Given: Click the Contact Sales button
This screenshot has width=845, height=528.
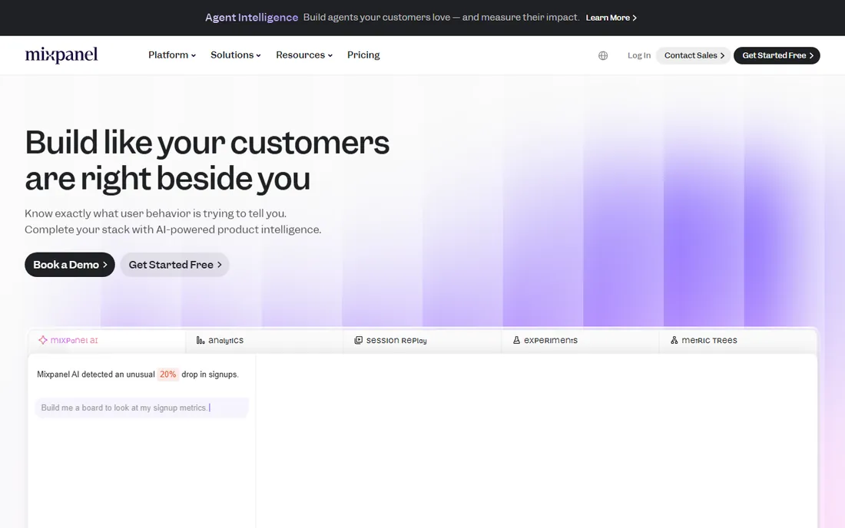Looking at the screenshot, I should 694,55.
